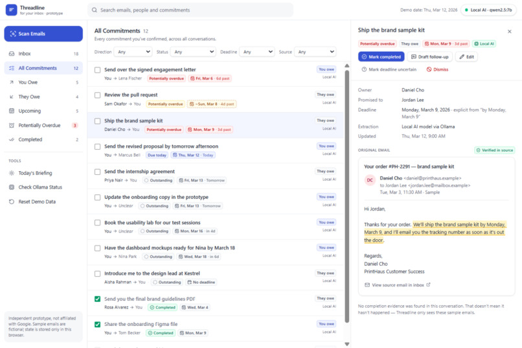This screenshot has width=522, height=348.
Task: Click the green Local AI status dot
Action: pyautogui.click(x=466, y=10)
